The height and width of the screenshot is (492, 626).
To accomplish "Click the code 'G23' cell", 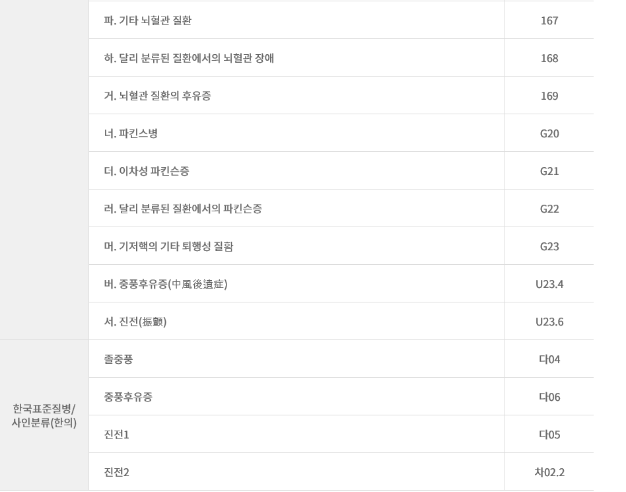I will point(549,246).
